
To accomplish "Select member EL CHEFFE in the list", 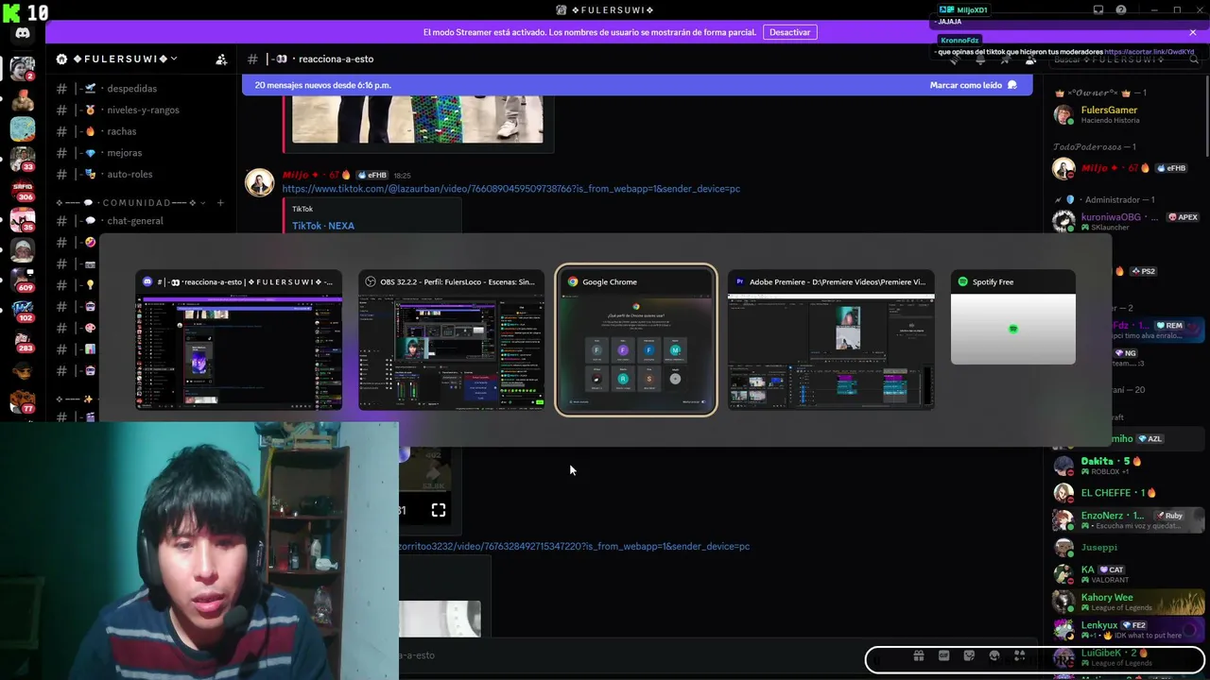I will click(1129, 493).
